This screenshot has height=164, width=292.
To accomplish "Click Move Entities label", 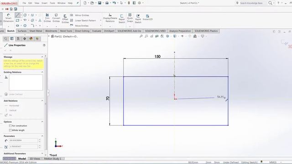I will click(82, 26).
